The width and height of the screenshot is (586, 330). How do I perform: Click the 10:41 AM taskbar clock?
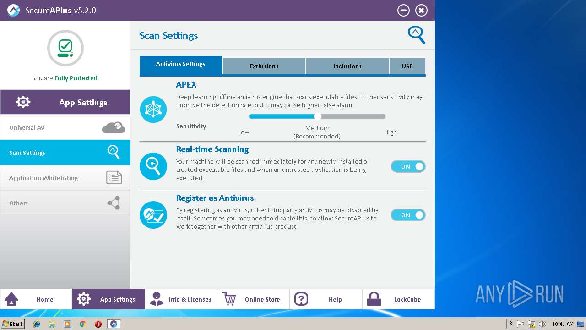(x=563, y=324)
